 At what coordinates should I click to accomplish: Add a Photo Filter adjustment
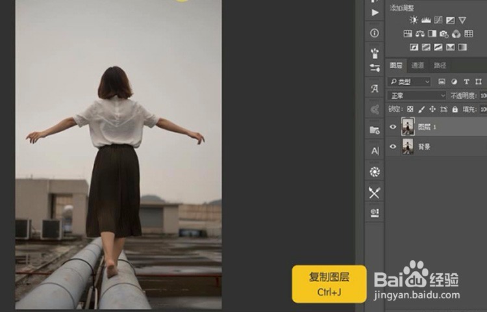click(444, 34)
